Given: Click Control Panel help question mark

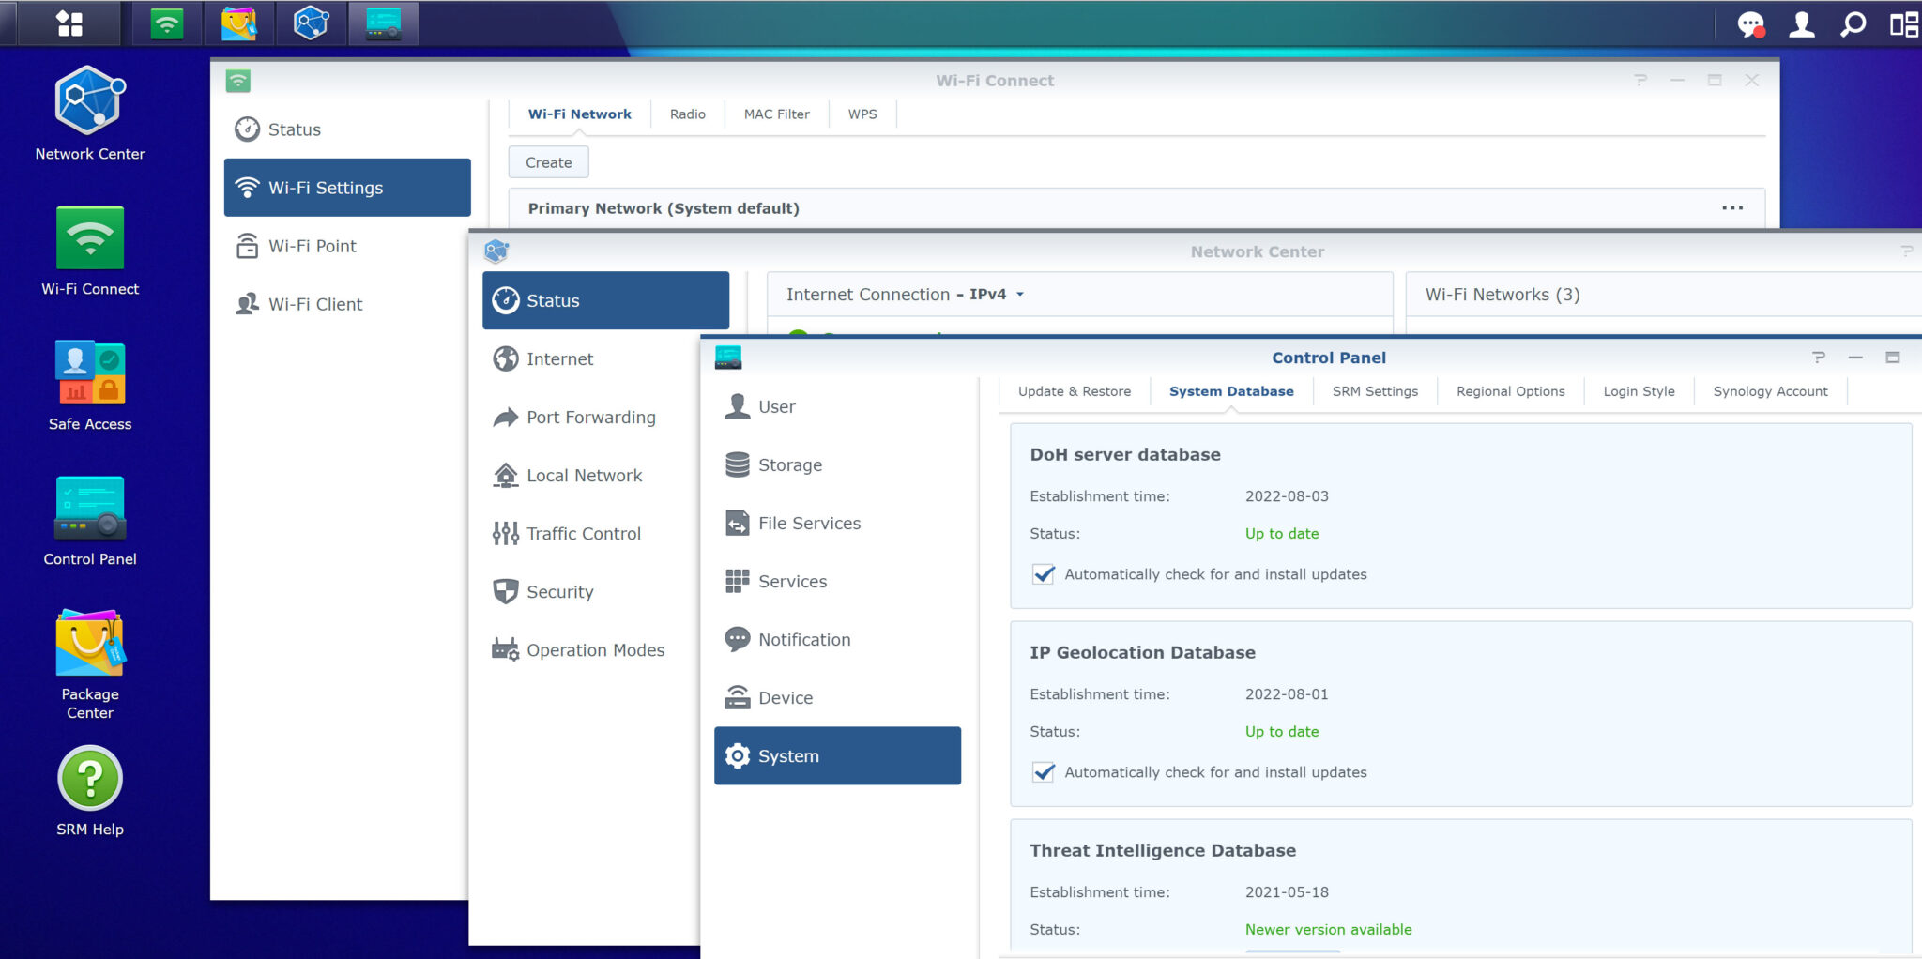Looking at the screenshot, I should [1819, 358].
